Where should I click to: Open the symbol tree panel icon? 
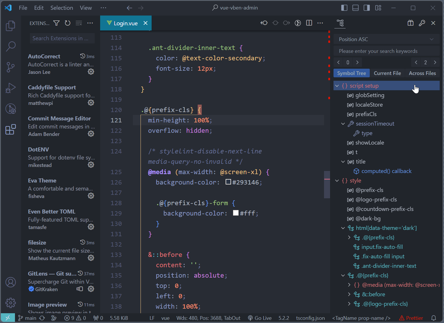click(x=340, y=23)
